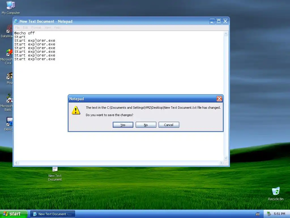Click the vertical scrollbar down arrow
This screenshot has width=290, height=218.
point(226,158)
